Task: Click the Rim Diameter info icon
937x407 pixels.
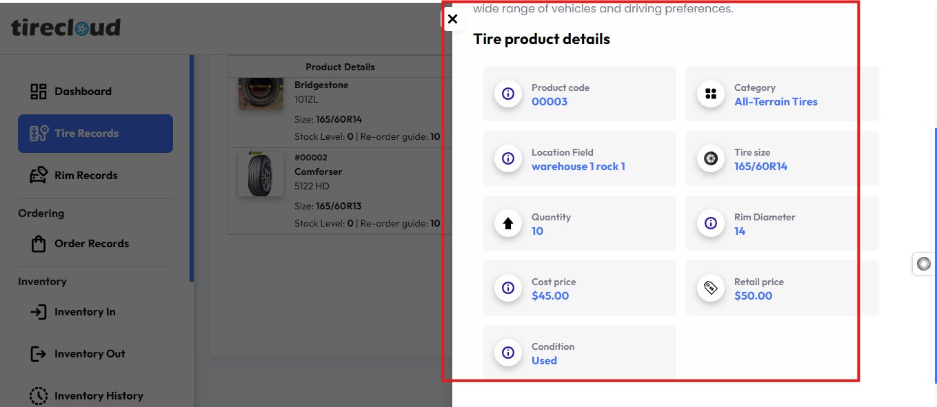Action: point(711,223)
